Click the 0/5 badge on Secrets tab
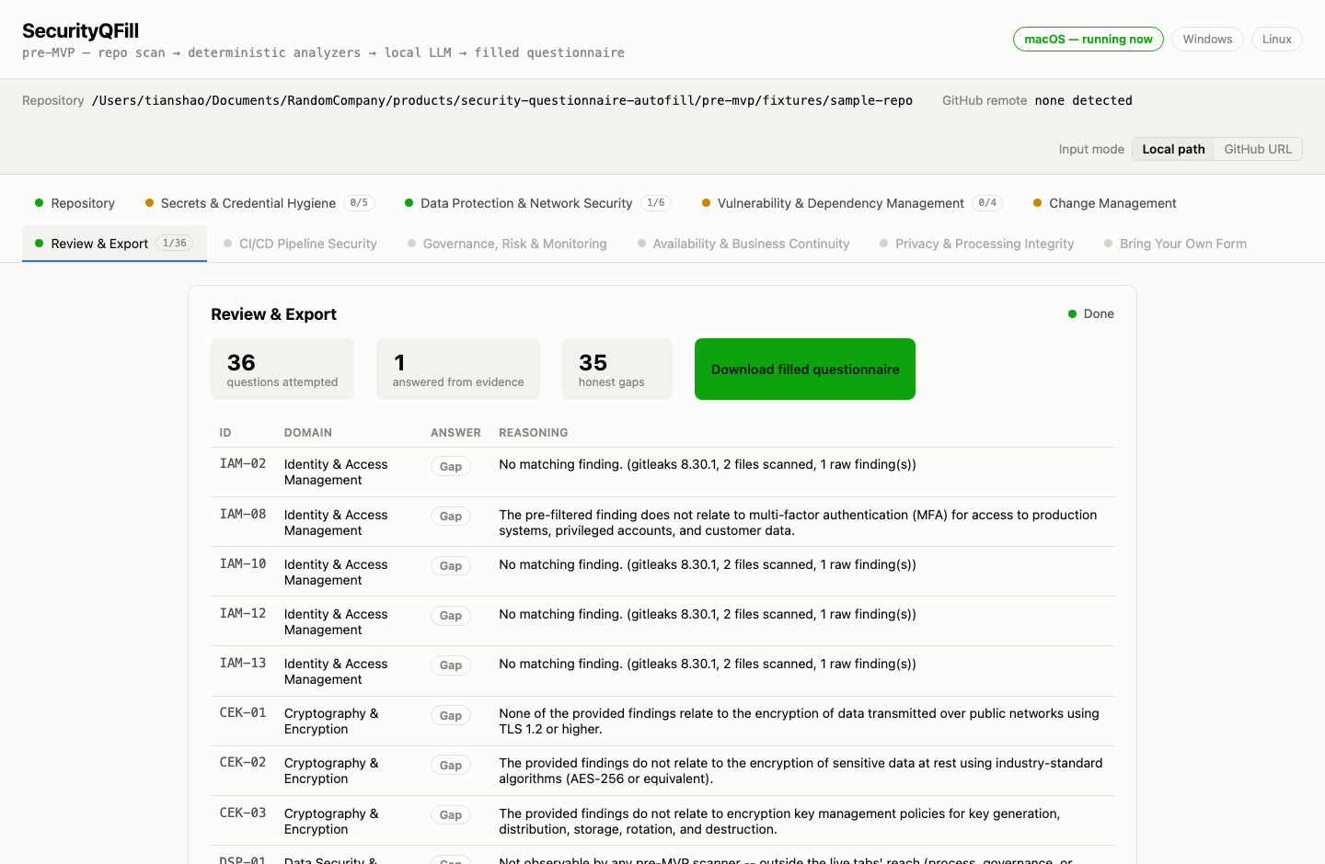Viewport: 1325px width, 864px height. (359, 203)
